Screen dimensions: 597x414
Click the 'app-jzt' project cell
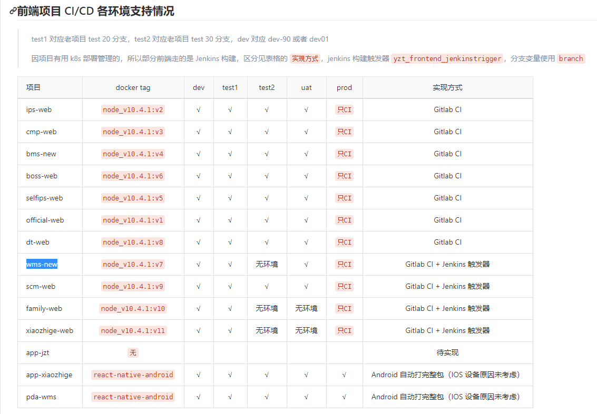pyautogui.click(x=37, y=352)
